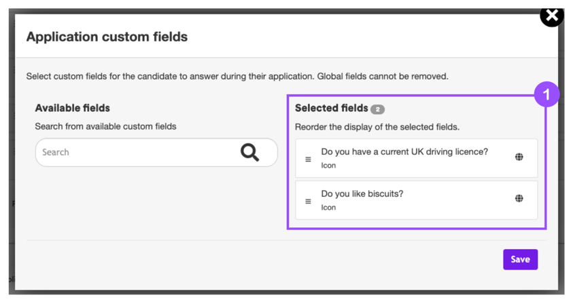The width and height of the screenshot is (571, 300).
Task: Click the 'Global fields cannot be removed' description
Action: (x=381, y=76)
